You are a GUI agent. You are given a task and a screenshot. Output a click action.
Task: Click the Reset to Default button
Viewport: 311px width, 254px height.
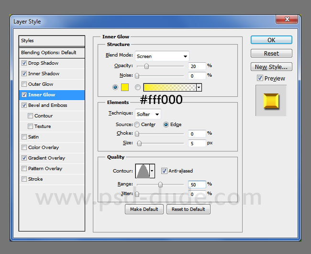[189, 209]
